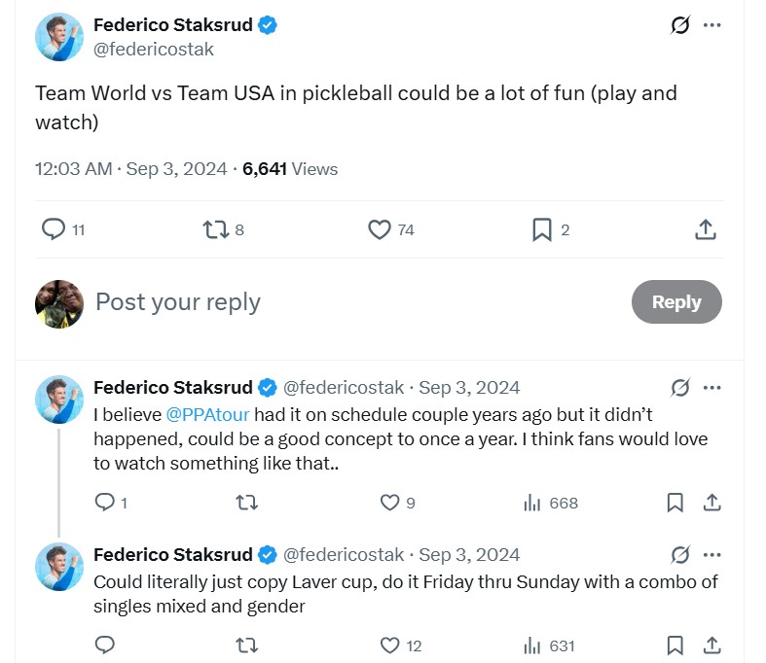Like the Laver cup reply
The width and height of the screenshot is (766, 663).
(389, 646)
